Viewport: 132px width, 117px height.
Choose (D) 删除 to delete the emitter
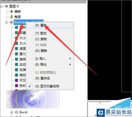coord(41,51)
